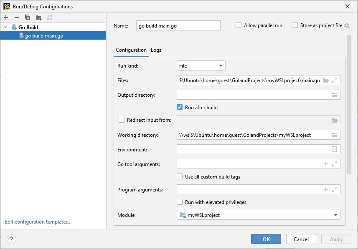Open the Module dropdown
358x249 pixels.
335,214
